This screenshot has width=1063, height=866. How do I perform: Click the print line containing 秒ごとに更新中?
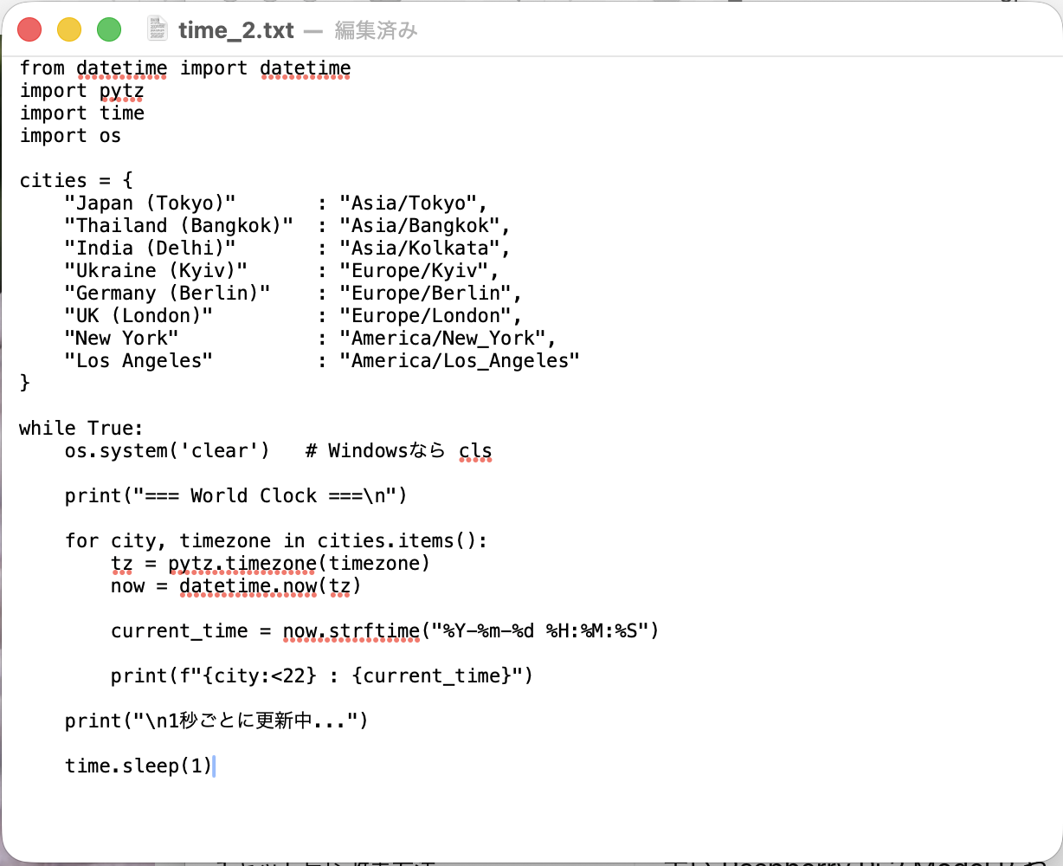pyautogui.click(x=217, y=721)
